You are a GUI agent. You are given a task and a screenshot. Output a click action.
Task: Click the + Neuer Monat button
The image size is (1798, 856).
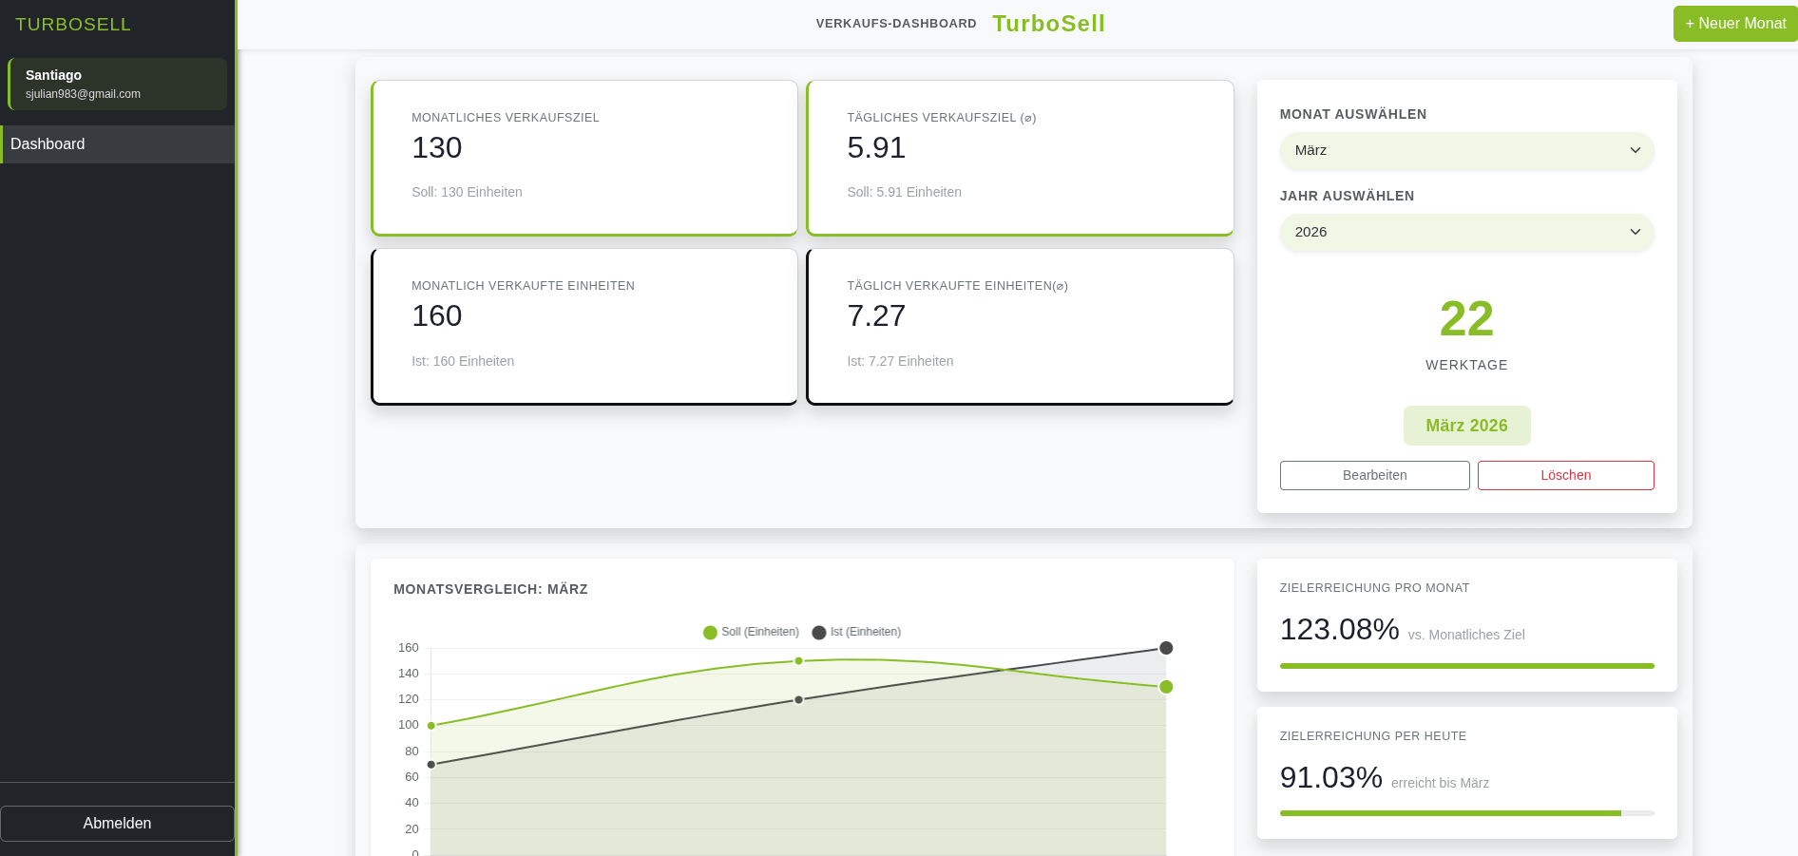(1735, 24)
